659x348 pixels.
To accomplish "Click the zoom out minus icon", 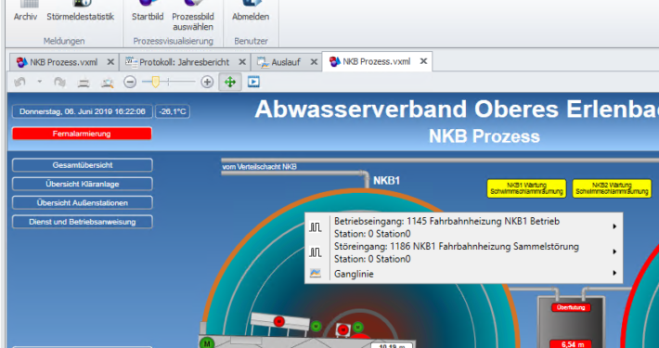I will [x=130, y=82].
